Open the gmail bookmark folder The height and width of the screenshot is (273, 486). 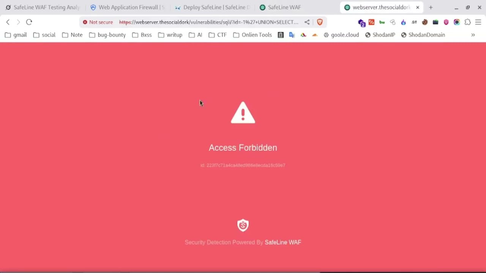tap(16, 35)
